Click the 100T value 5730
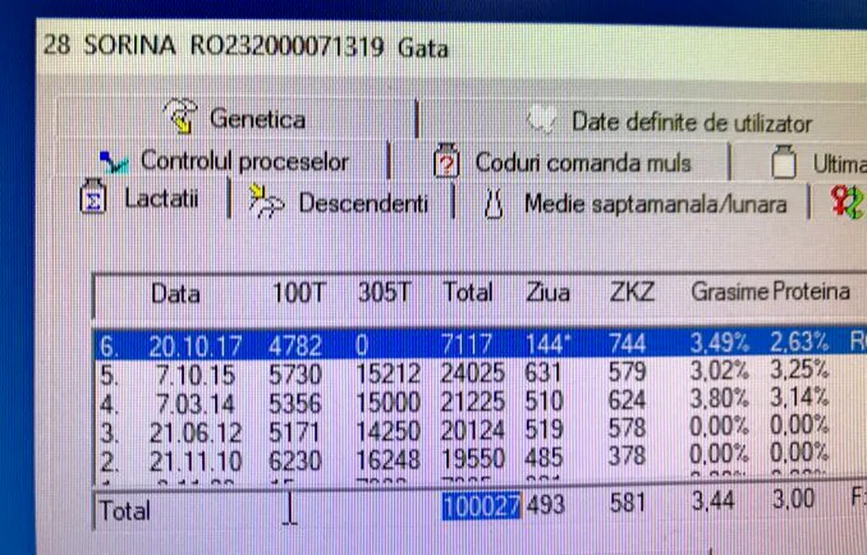This screenshot has height=555, width=867. coord(295,374)
